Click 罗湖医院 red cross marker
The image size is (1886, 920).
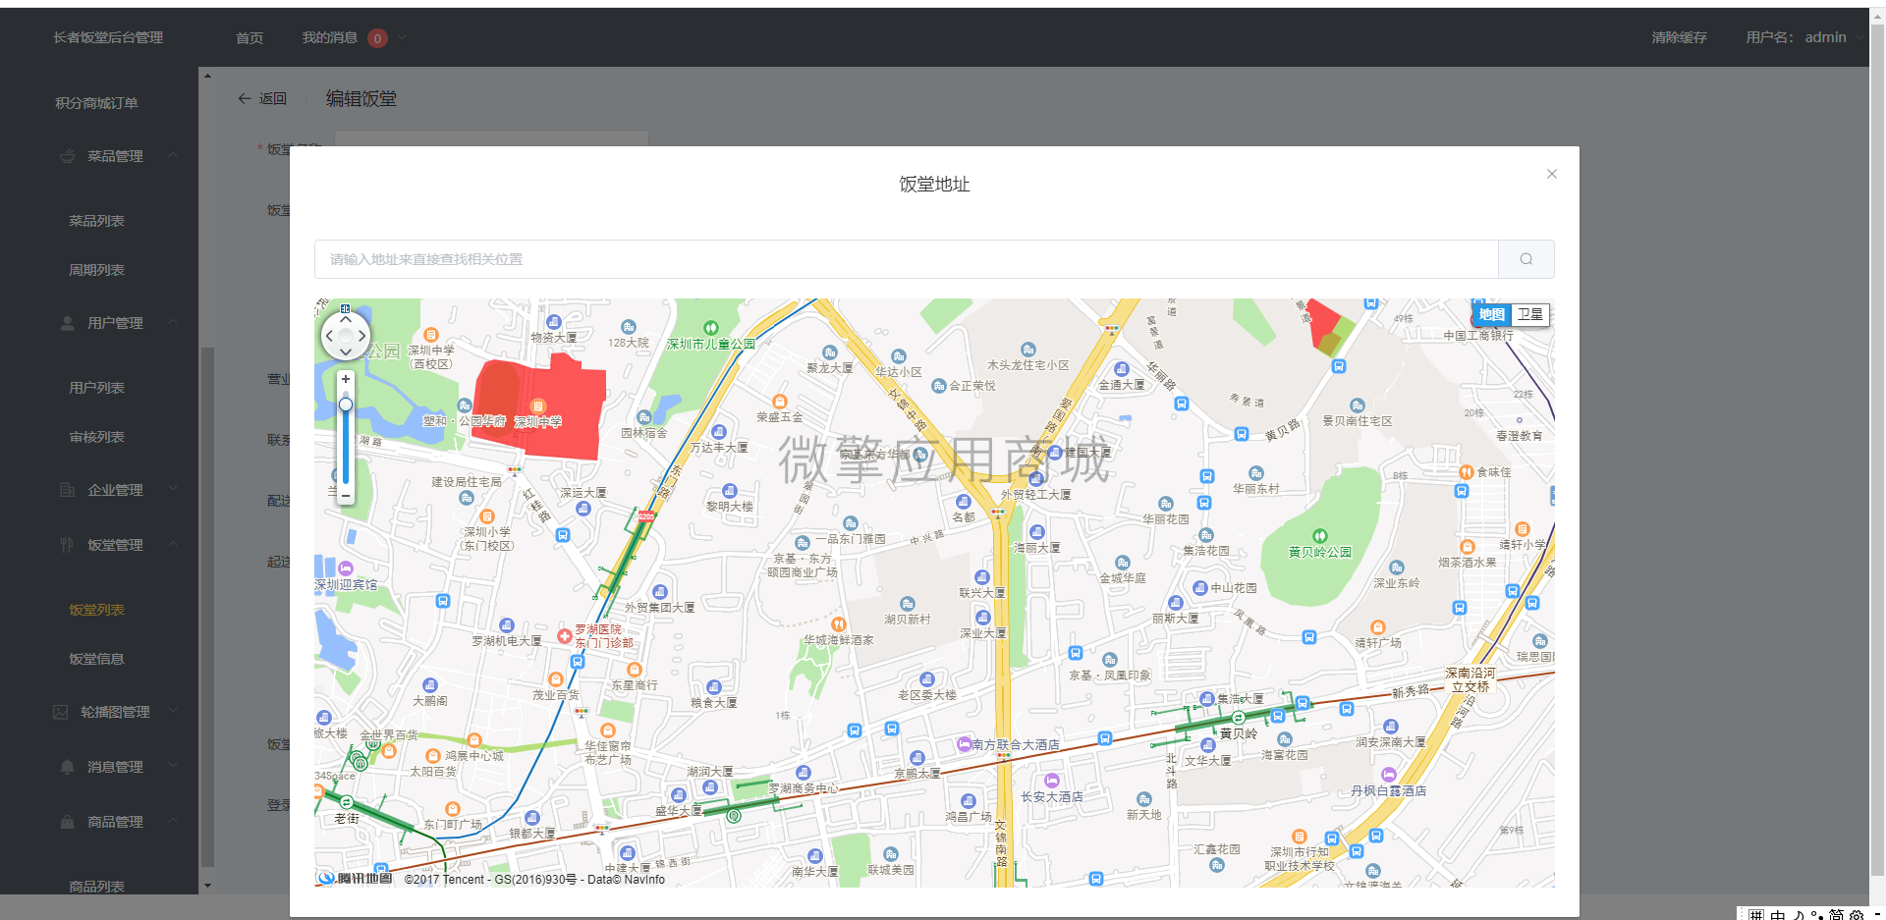tap(565, 636)
